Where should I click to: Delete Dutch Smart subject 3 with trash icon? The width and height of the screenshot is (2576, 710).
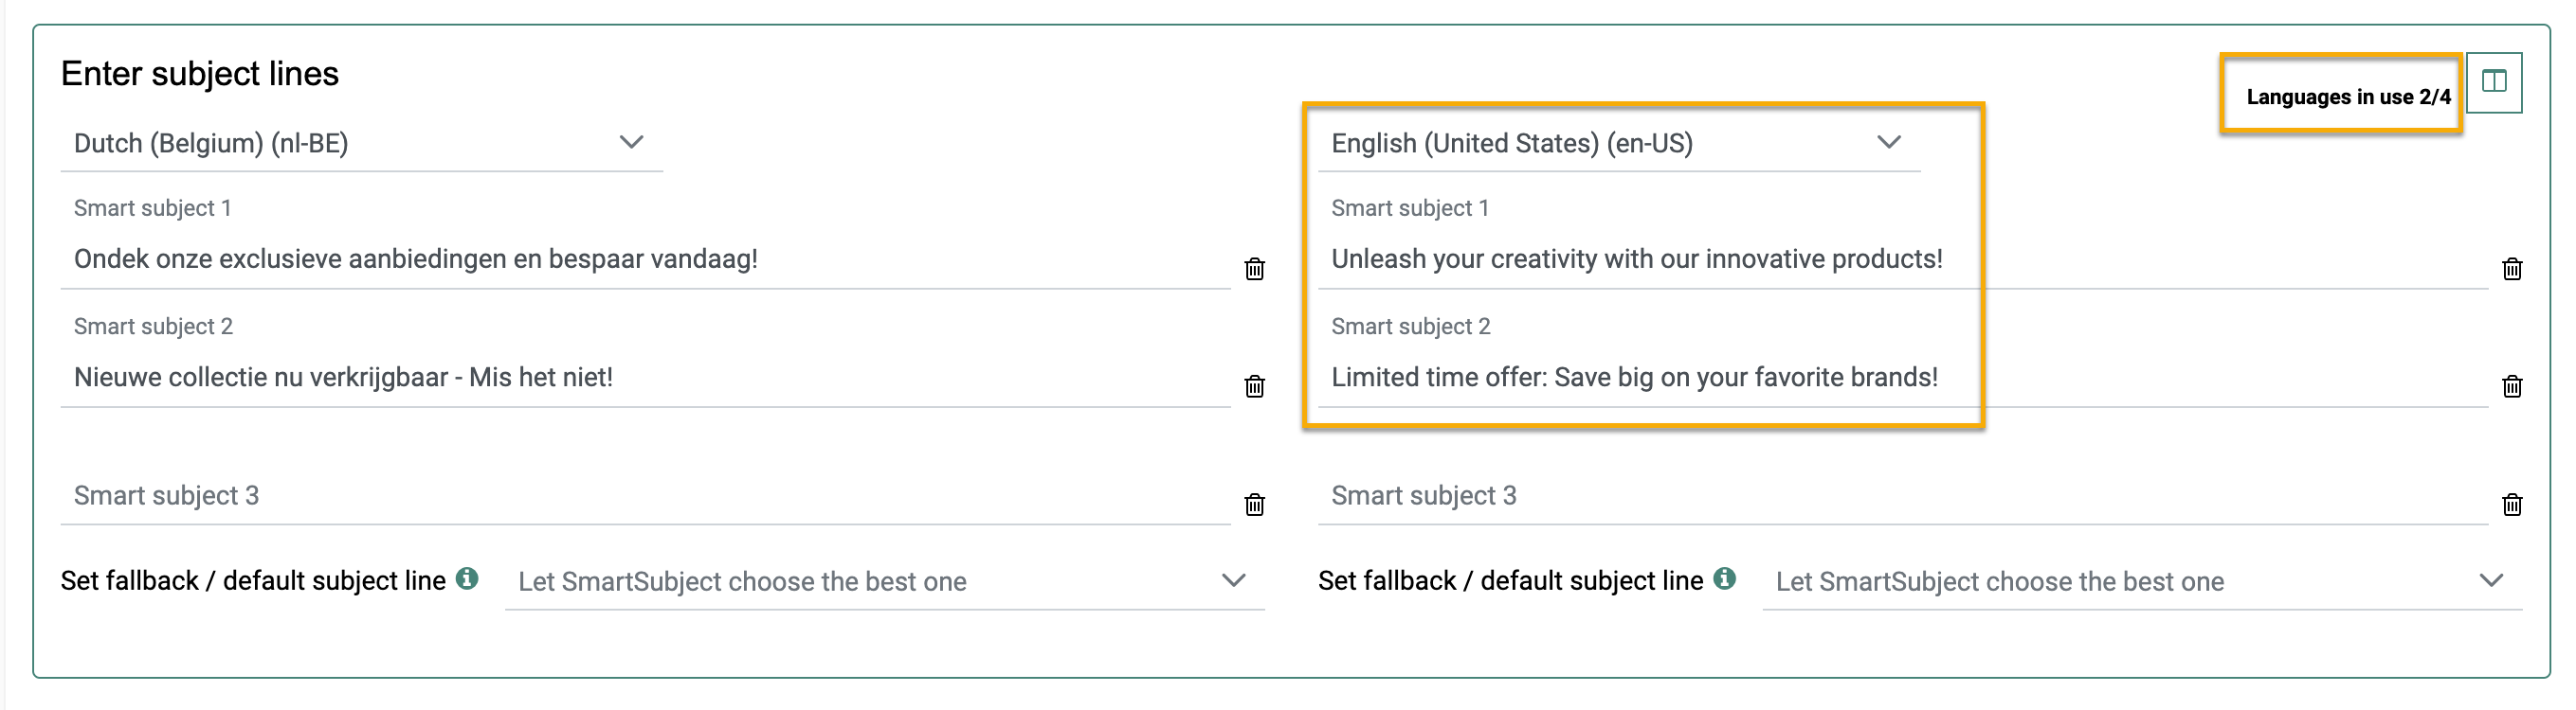(x=1254, y=505)
